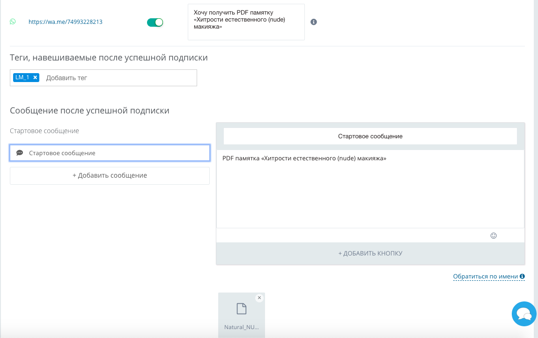Open the wa.me/74993228213 link

point(65,22)
